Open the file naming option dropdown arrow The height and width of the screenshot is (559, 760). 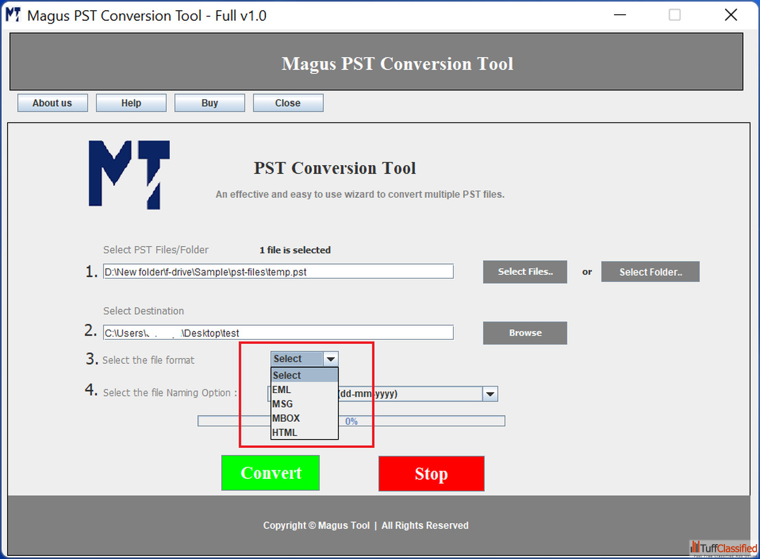click(x=490, y=394)
